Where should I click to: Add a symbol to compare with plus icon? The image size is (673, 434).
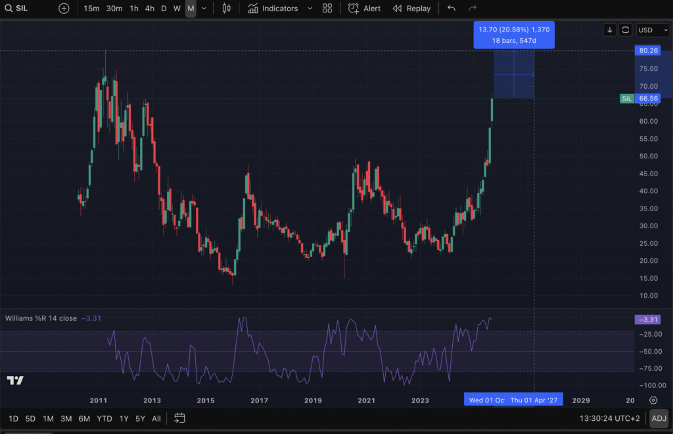(x=64, y=9)
